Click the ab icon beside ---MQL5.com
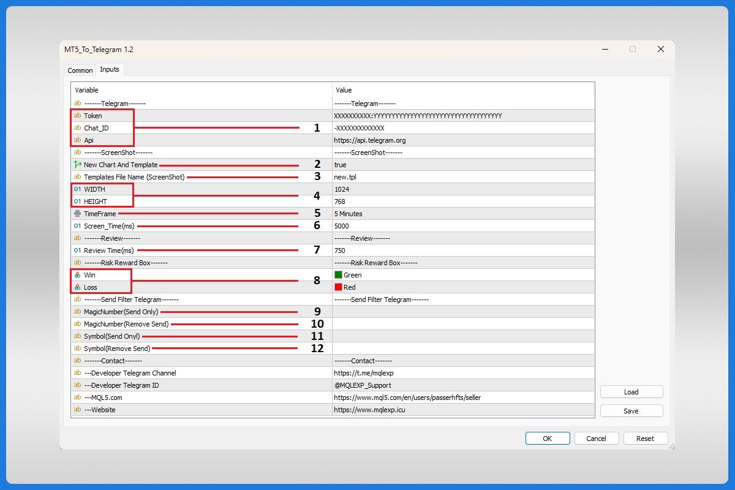The image size is (735, 490). (77, 398)
